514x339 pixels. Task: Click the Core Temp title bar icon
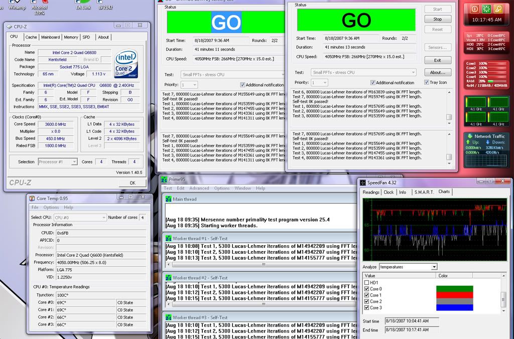coord(32,198)
